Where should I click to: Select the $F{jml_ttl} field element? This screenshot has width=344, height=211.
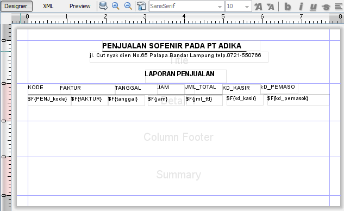click(x=204, y=101)
